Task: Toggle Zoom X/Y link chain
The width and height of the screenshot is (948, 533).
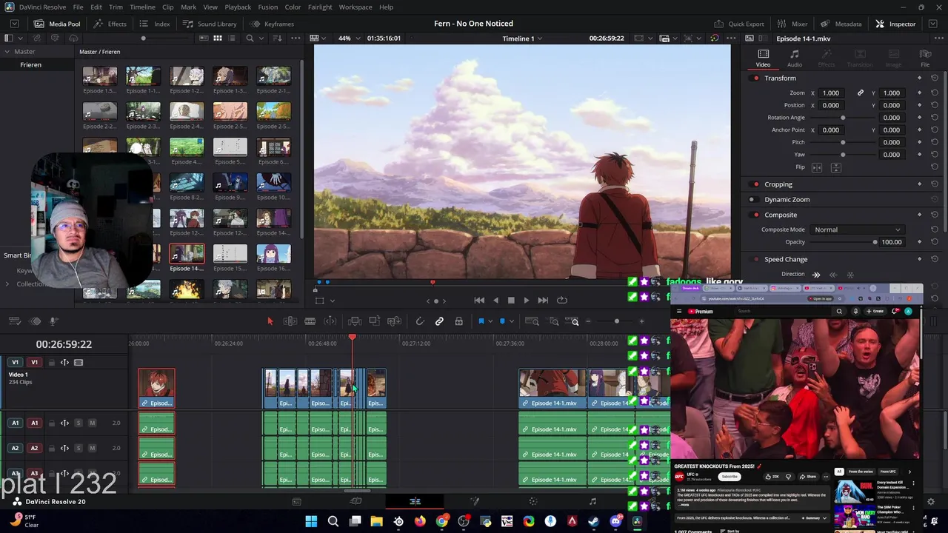Action: [861, 93]
